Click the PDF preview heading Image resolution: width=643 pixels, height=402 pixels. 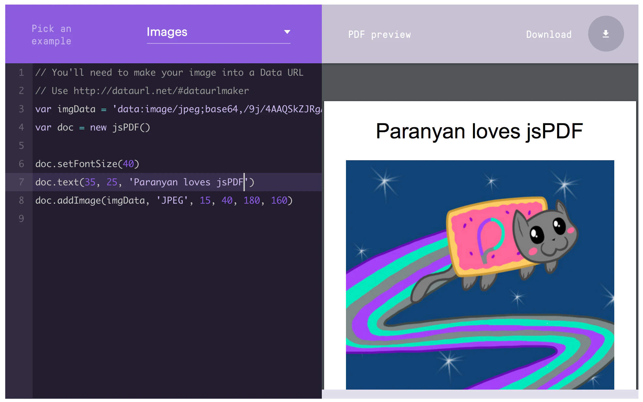[379, 34]
